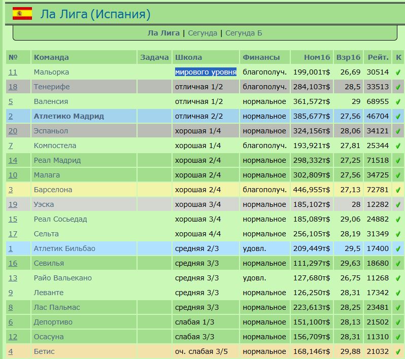Click the Spain flag icon

tap(22, 14)
